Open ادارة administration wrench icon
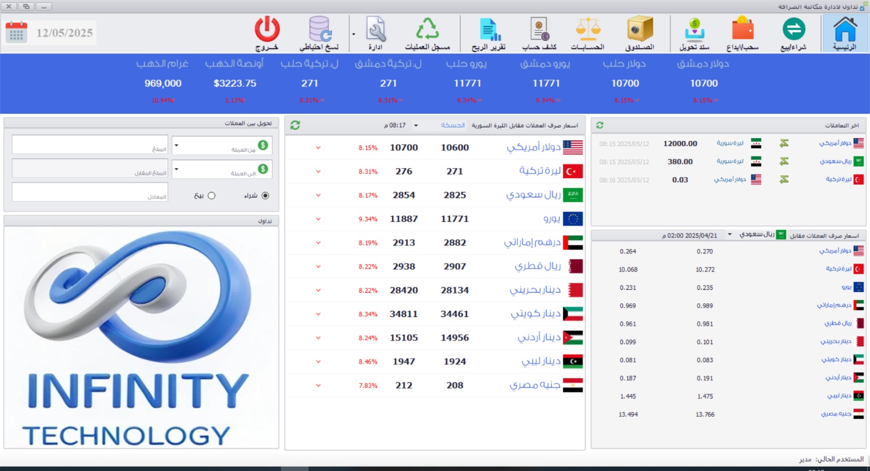870x471 pixels. click(x=376, y=34)
